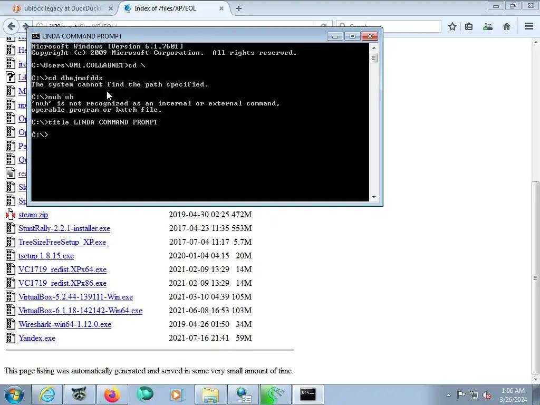Click the command prompt scrollbar up arrow
The height and width of the screenshot is (405, 540).
point(374,47)
